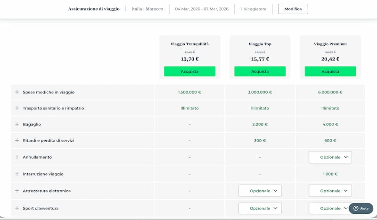The width and height of the screenshot is (377, 220).
Task: Click plus icon next to Attrezzatura elettronica
Action: [x=17, y=191]
